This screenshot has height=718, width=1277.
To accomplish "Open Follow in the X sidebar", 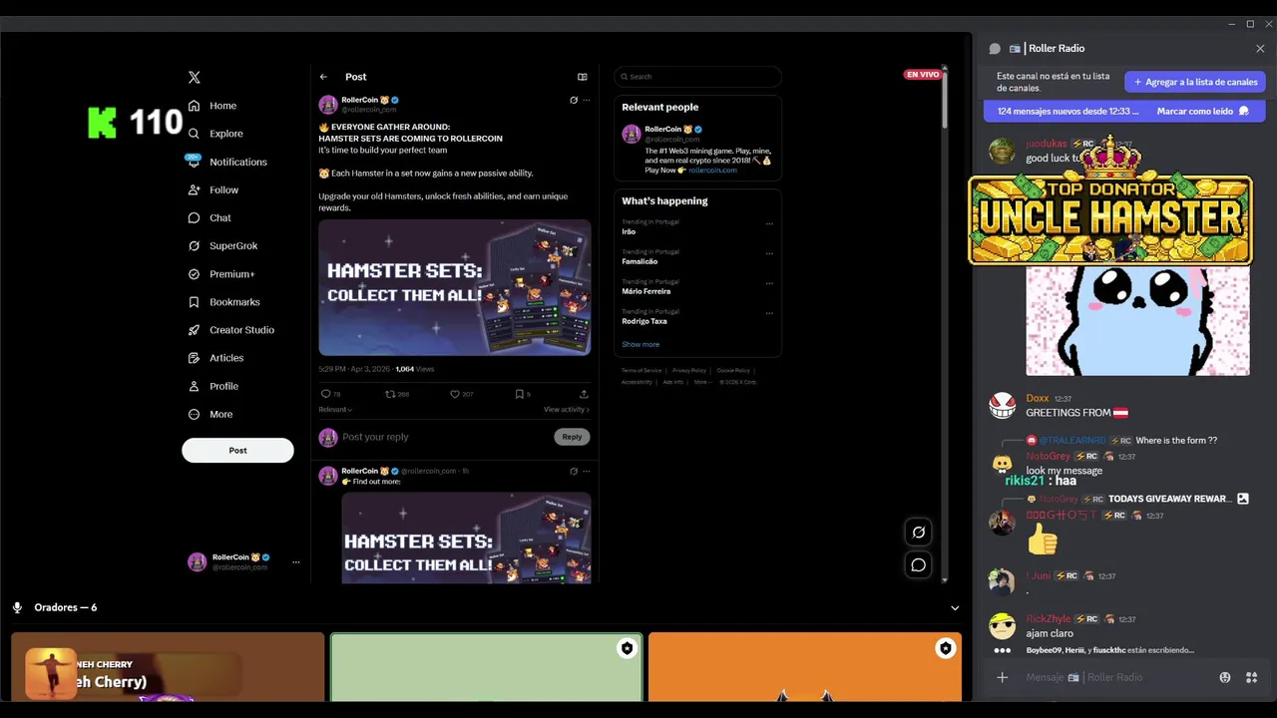I will pos(213,189).
